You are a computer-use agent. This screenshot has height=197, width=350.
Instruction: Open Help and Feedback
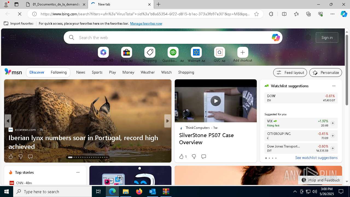click(x=321, y=180)
